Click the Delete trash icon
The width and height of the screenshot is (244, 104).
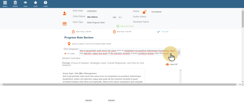[15, 3]
